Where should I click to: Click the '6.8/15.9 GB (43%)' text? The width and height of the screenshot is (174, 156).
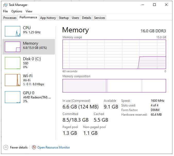click(x=35, y=48)
